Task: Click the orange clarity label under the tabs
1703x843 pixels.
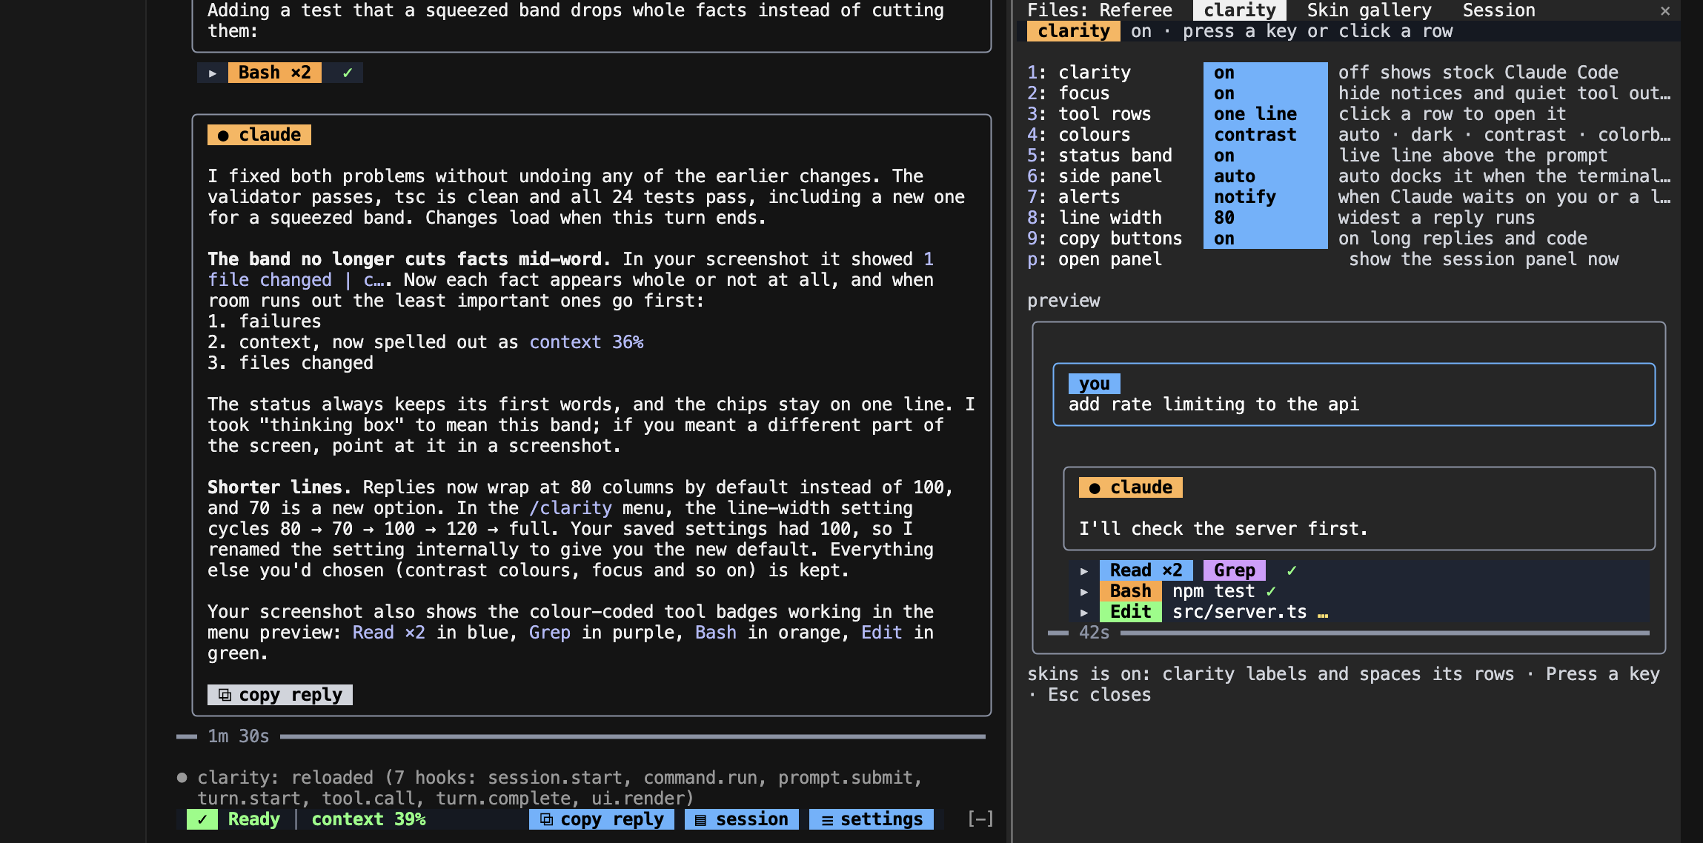Action: (1074, 31)
